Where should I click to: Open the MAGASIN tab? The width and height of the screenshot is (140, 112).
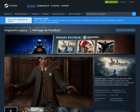click(31, 6)
